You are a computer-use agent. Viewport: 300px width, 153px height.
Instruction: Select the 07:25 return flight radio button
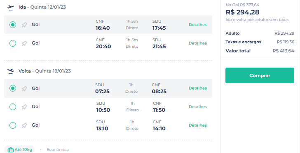[x=13, y=88]
